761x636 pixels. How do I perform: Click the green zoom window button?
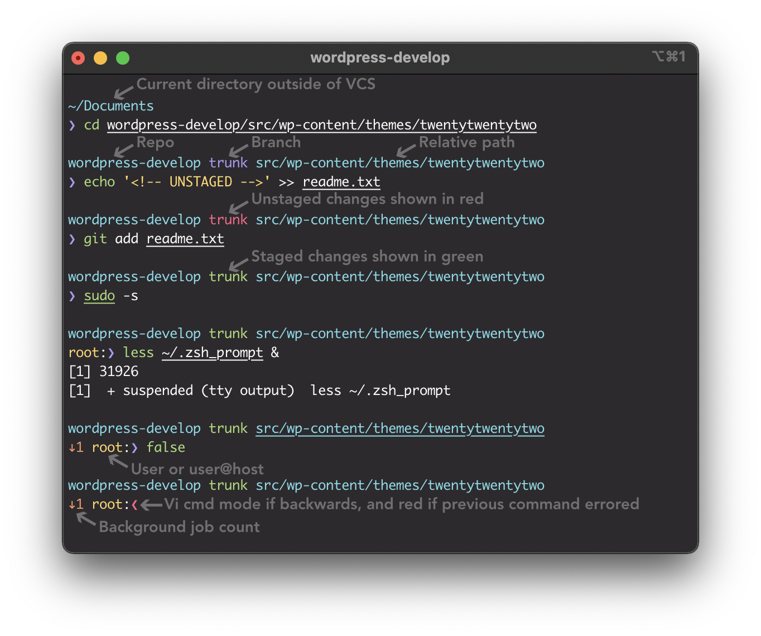click(x=123, y=58)
